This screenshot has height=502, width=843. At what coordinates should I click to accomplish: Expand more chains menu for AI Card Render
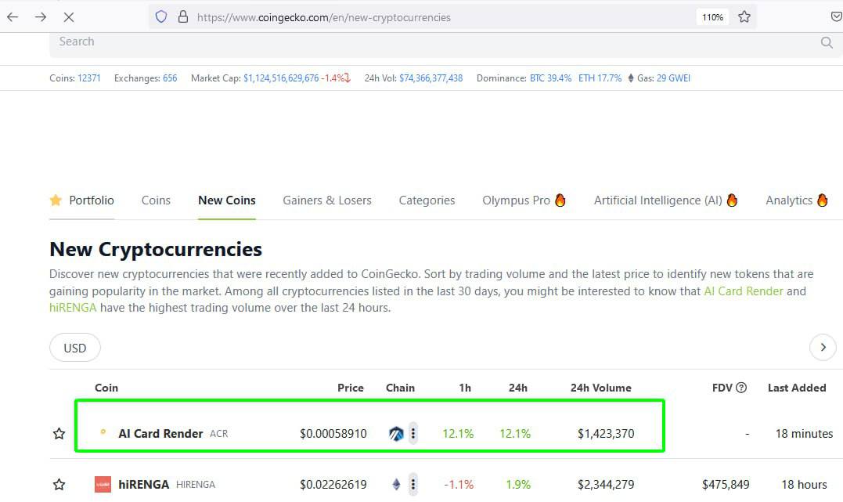click(413, 433)
